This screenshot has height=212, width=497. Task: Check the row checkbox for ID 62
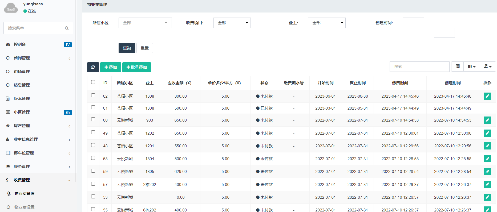click(x=93, y=95)
